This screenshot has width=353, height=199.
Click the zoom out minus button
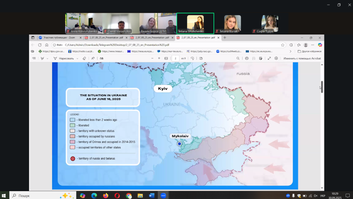point(152,58)
